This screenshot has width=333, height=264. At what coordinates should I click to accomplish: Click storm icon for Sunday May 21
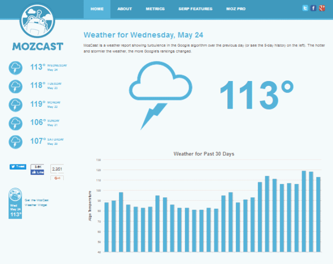point(16,123)
